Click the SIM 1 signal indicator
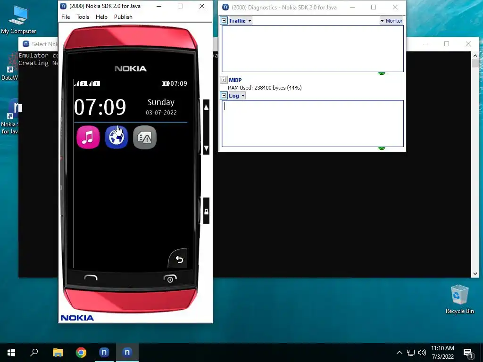The width and height of the screenshot is (483, 362). 80,83
